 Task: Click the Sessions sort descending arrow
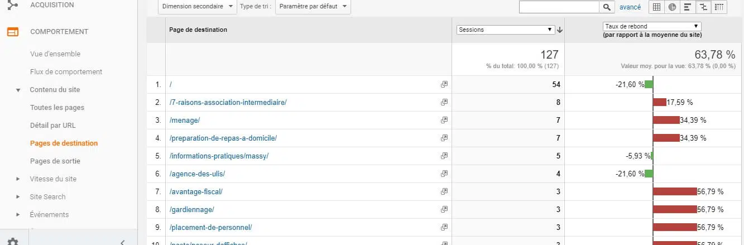tap(560, 30)
